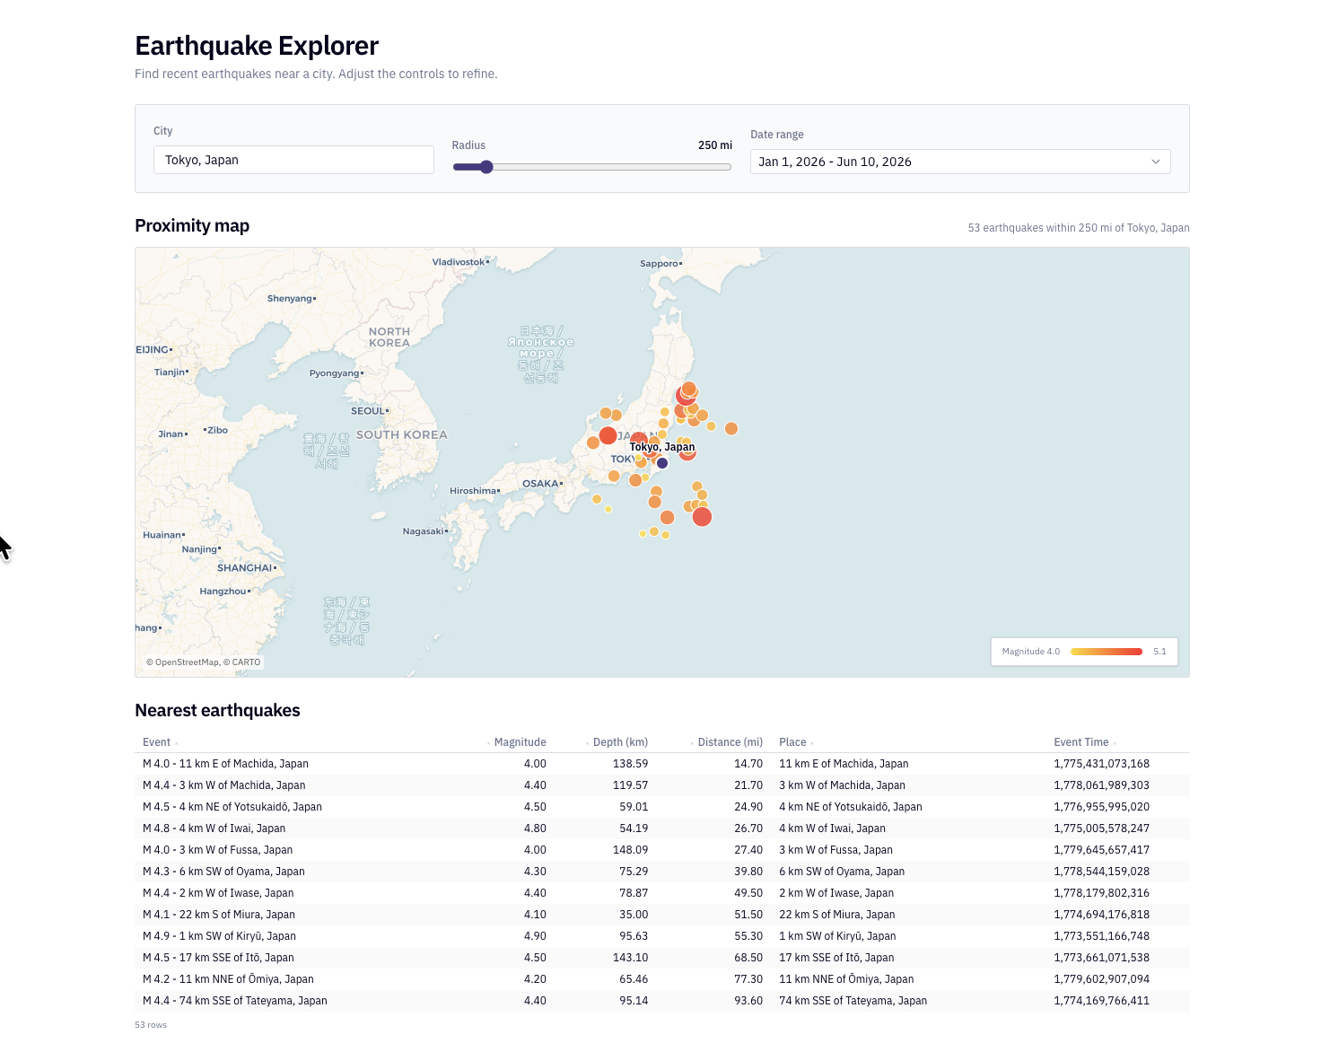The width and height of the screenshot is (1321, 1052).
Task: Click the Place cell 1 km SW of Kiryū, Japan
Action: coord(837,936)
